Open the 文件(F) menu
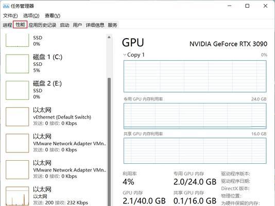The image size is (275, 206). [x=10, y=16]
